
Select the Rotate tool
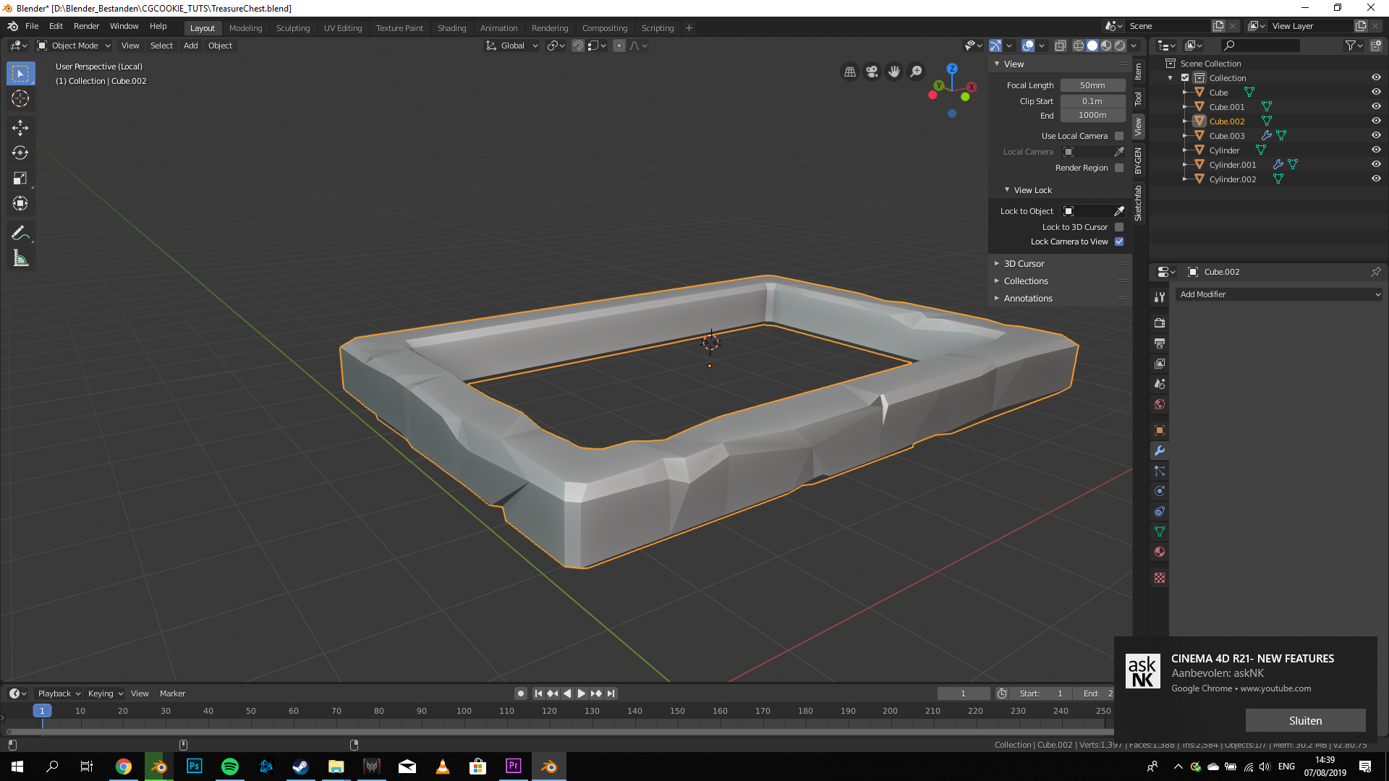(20, 153)
